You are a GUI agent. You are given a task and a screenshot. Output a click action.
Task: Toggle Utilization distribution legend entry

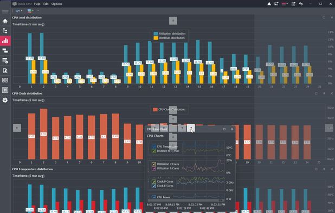[x=170, y=34]
